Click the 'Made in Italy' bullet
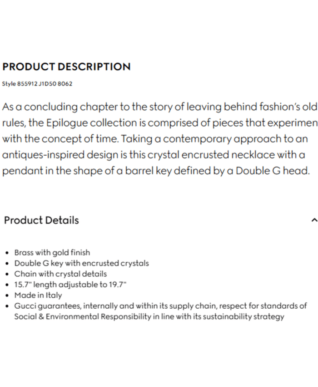 tap(38, 295)
